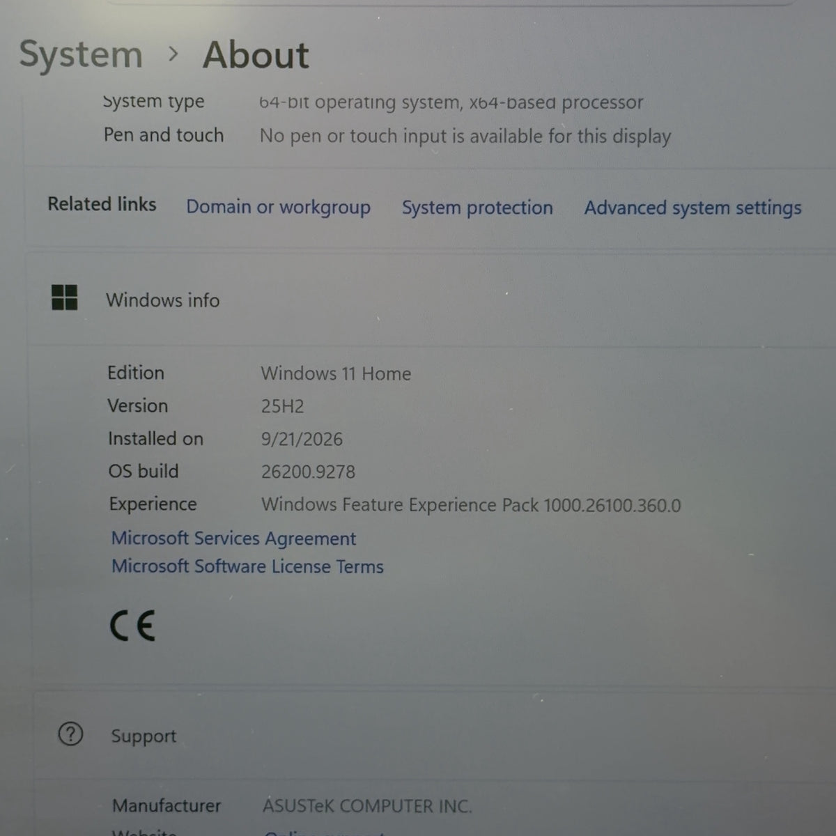Select the Windows Feature Experience Pack text
Viewport: 836px width, 836px height.
coord(471,505)
